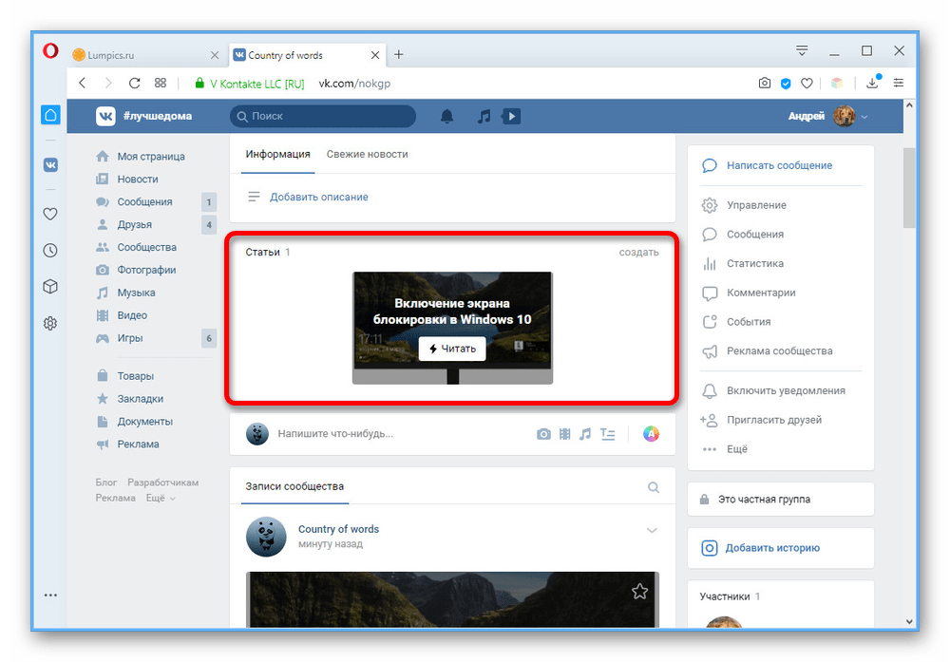Open VK notifications bell
950x662 pixels.
click(446, 116)
